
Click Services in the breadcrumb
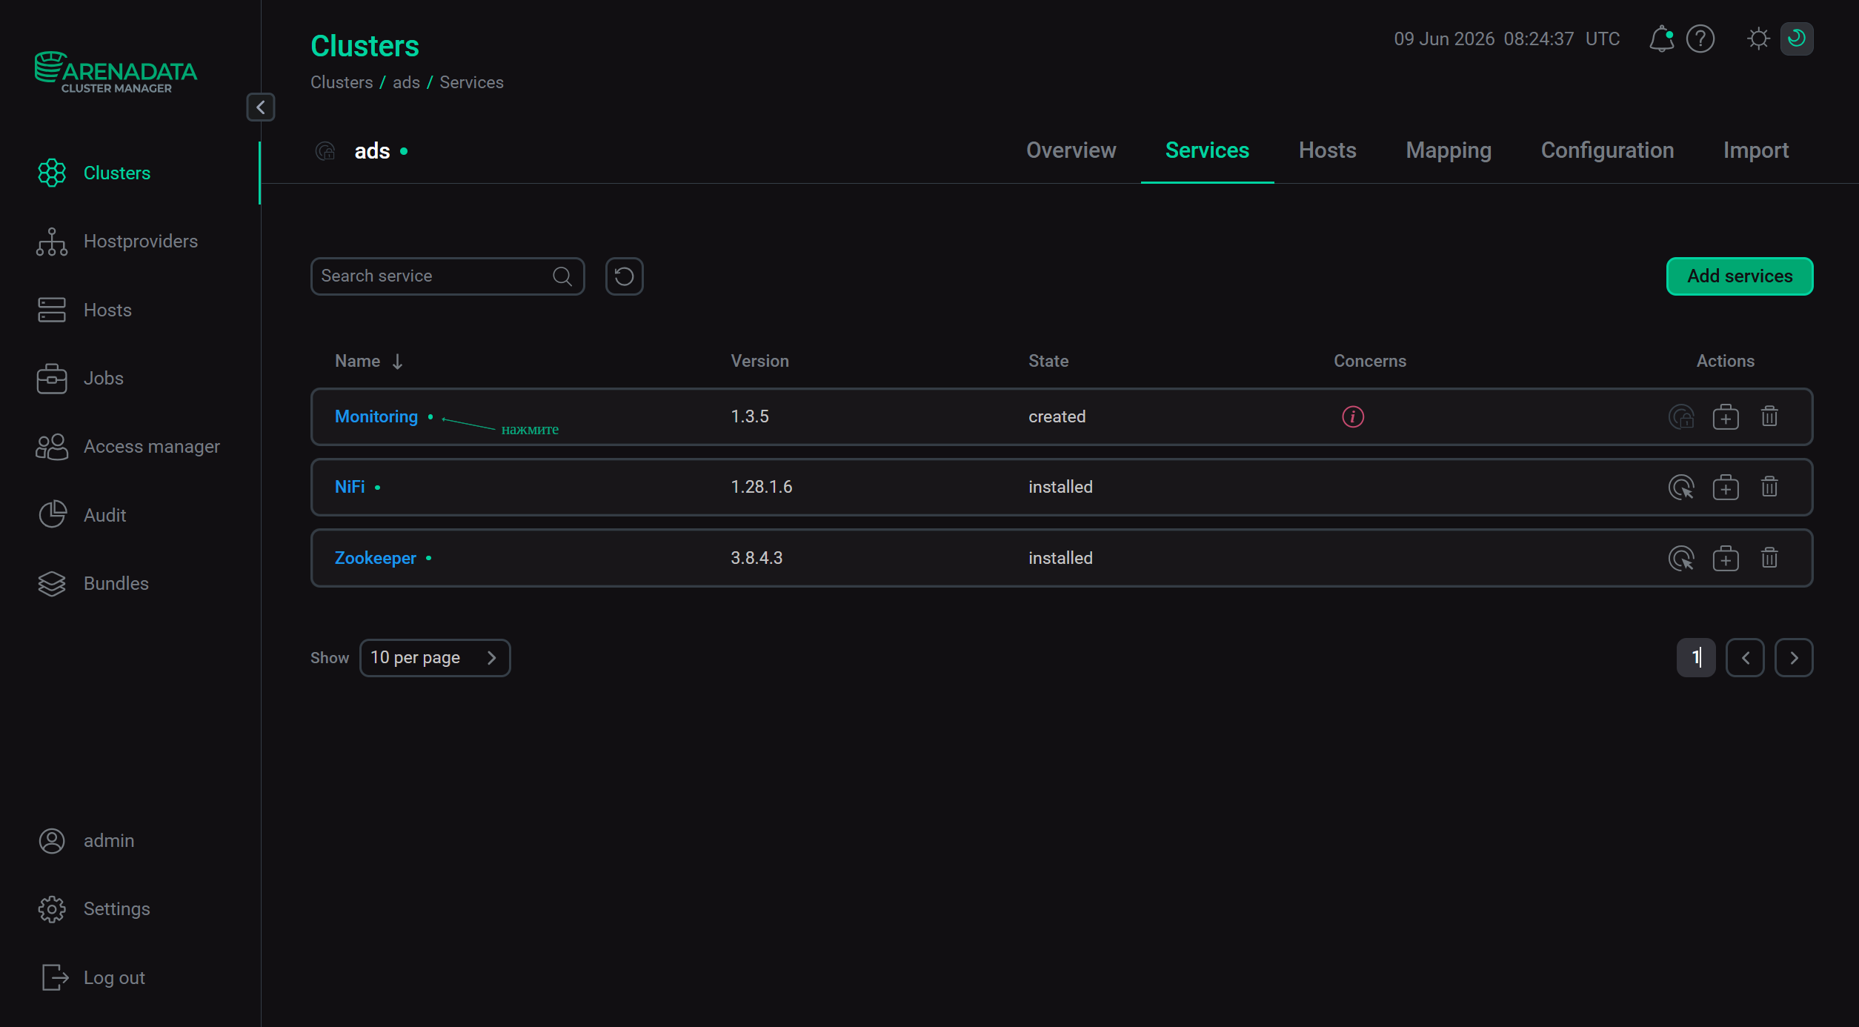pos(471,82)
